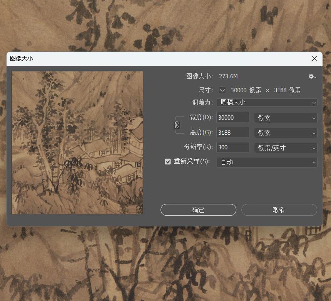Screen dimensions: 331x301
Task: Expand the 重新采样 自动 method dropdown
Action: [267, 162]
